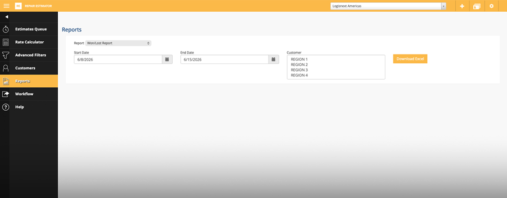Open the Won/Lost Report dropdown
This screenshot has width=507, height=198.
(118, 43)
